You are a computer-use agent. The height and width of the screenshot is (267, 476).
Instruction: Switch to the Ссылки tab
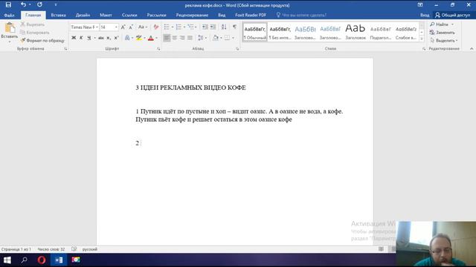click(x=129, y=15)
